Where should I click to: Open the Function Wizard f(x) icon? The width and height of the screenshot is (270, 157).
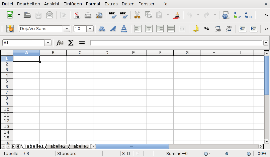click(x=60, y=43)
